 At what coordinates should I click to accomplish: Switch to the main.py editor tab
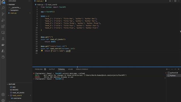(x=39, y=1)
